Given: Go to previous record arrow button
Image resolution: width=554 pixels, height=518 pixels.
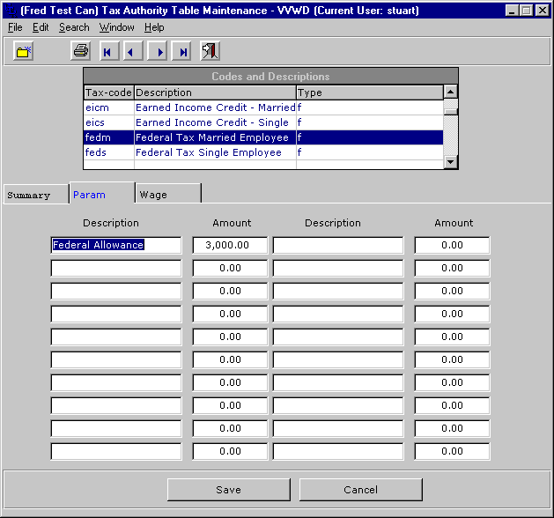Looking at the screenshot, I should coord(132,51).
